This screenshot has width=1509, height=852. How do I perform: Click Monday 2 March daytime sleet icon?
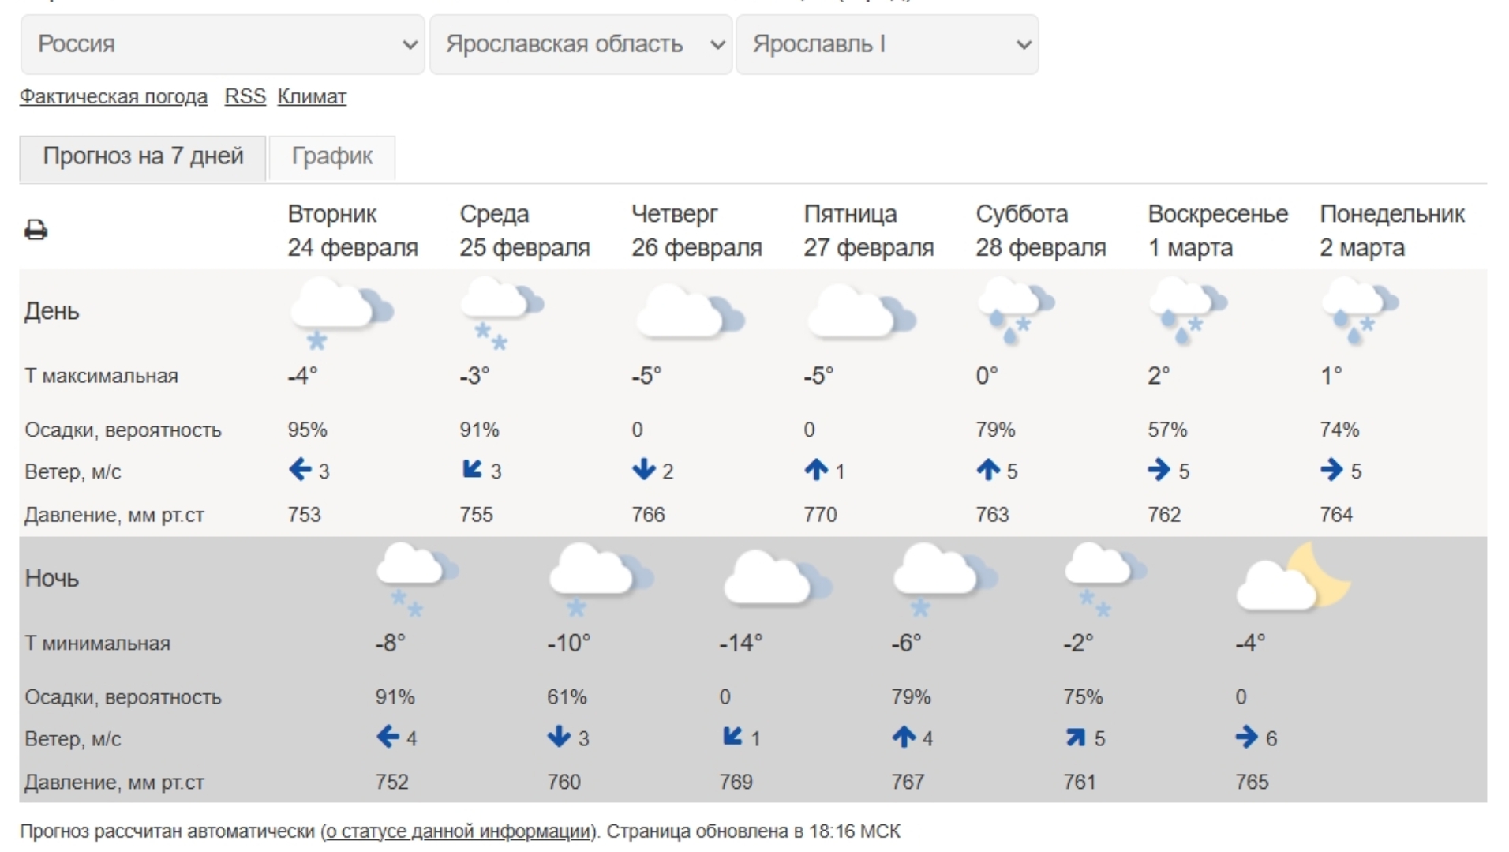(1359, 311)
